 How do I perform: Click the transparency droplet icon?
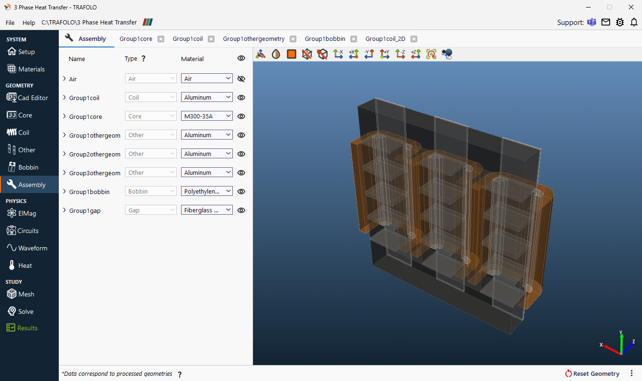click(x=276, y=54)
